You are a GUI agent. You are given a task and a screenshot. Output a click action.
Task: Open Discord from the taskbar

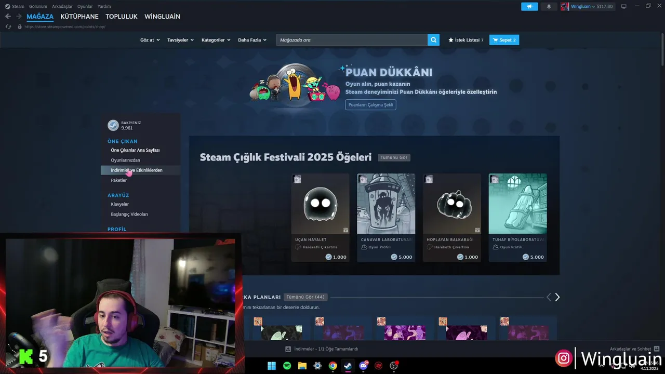coord(363,366)
